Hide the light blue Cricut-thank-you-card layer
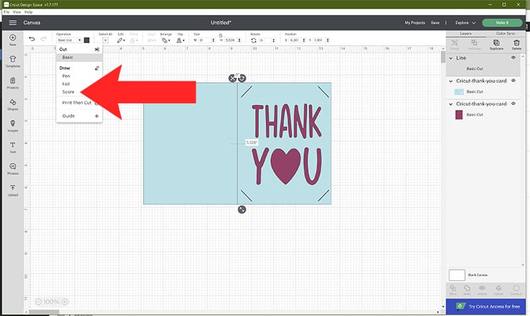 (513, 81)
